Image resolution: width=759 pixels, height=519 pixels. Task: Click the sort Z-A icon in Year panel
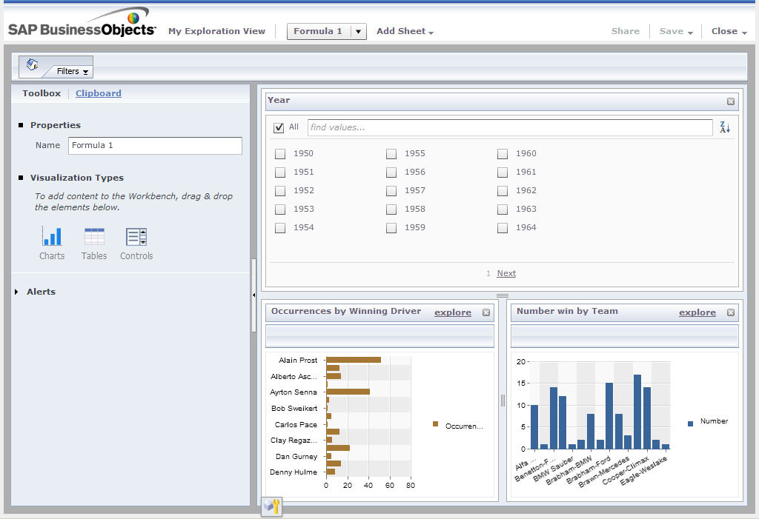point(725,127)
